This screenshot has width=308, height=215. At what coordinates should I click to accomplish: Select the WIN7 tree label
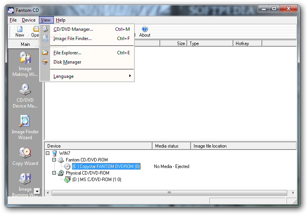coord(65,153)
